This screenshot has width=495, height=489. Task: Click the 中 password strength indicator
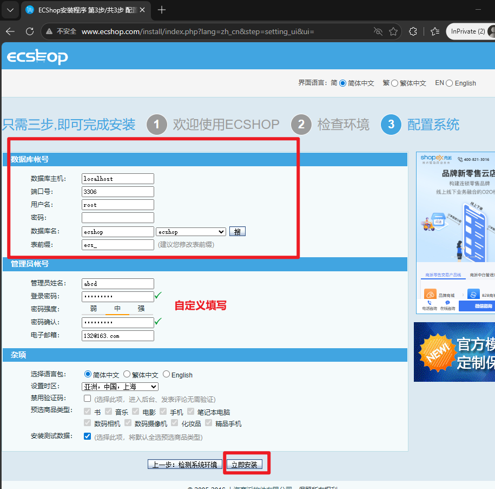point(117,309)
